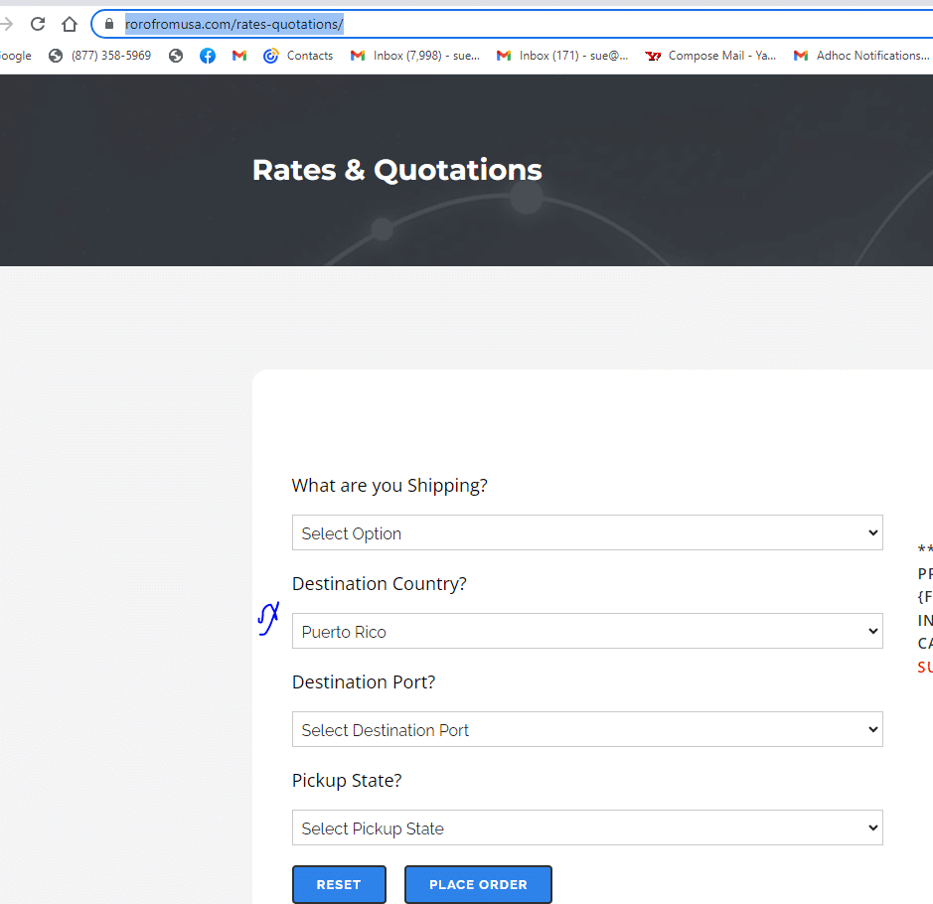Click the PLACE ORDER button

pyautogui.click(x=478, y=884)
